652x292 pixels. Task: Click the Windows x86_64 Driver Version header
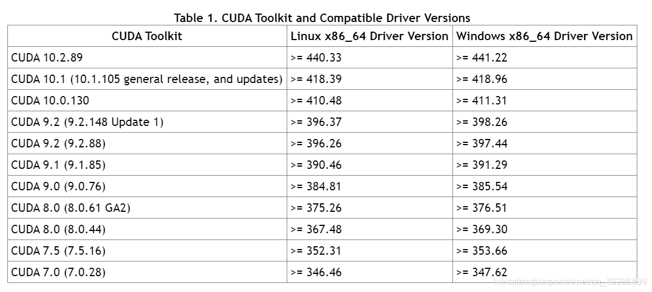545,36
